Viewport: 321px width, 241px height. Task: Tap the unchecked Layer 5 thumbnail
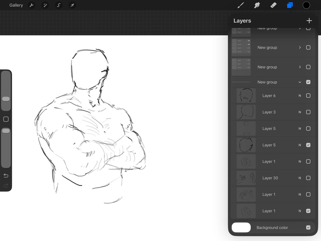pos(246,128)
